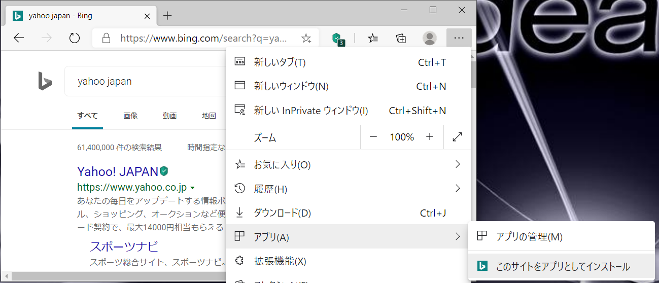Minimize the Edge window
This screenshot has width=659, height=283.
tap(404, 10)
